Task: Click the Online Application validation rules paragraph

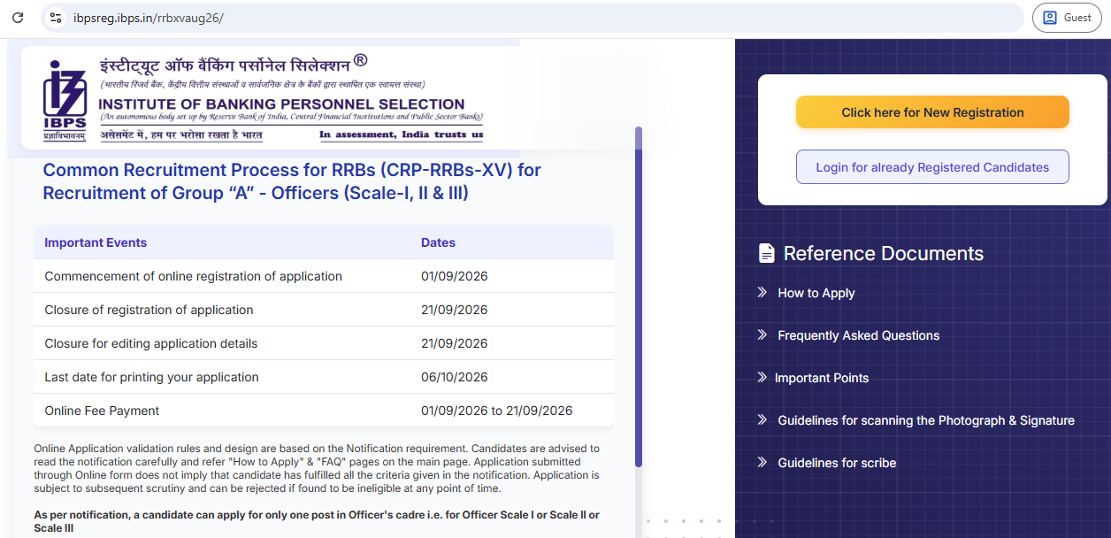Action: (x=317, y=468)
